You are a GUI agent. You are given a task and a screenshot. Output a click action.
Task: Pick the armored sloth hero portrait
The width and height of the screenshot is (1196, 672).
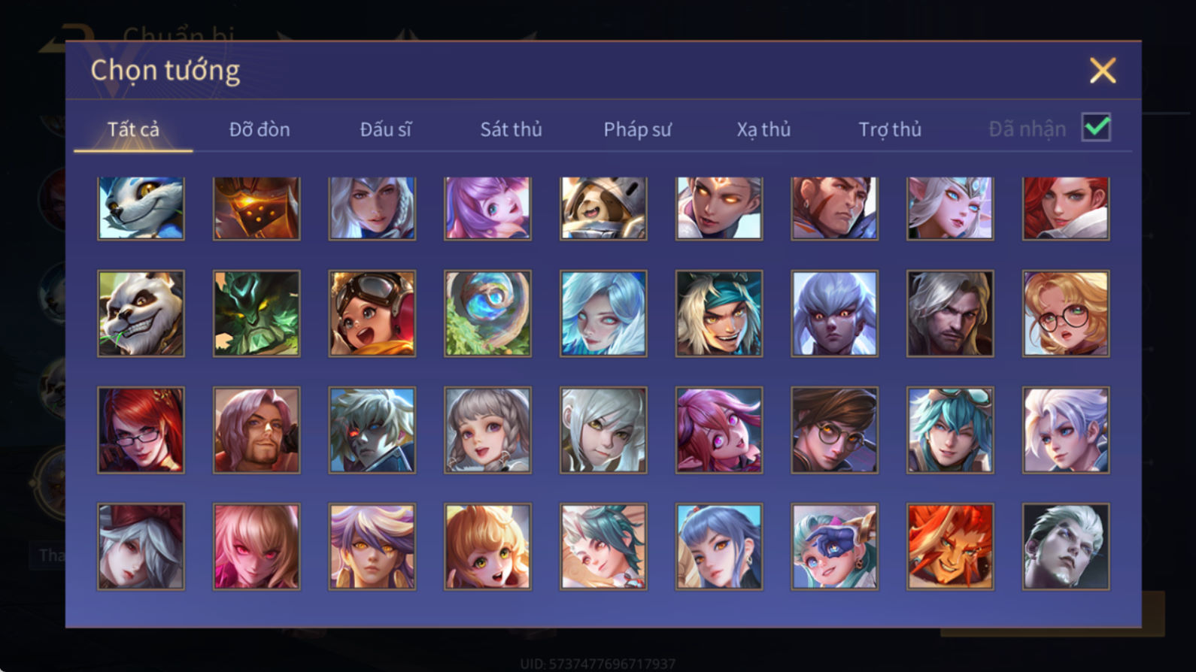[603, 208]
